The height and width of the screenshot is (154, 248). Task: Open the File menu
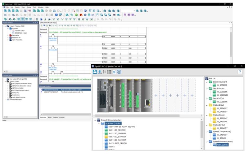pyautogui.click(x=7, y=7)
